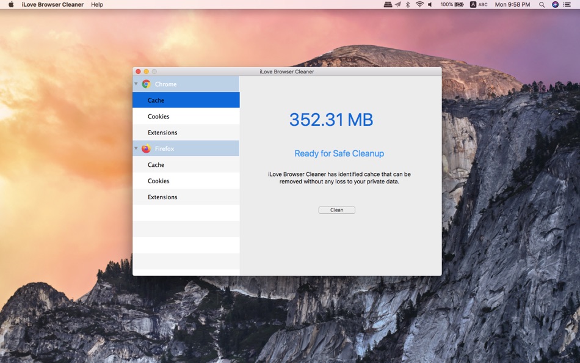Open the iLove Browser Cleaner app menu

(x=53, y=4)
